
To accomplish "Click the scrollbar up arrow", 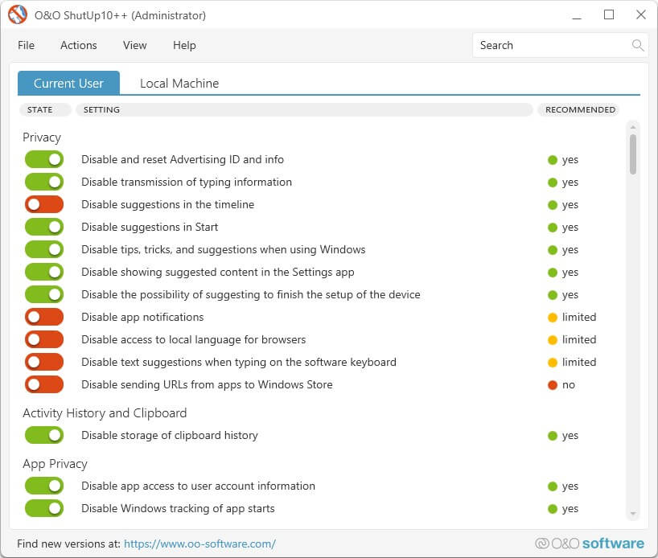I will (633, 127).
